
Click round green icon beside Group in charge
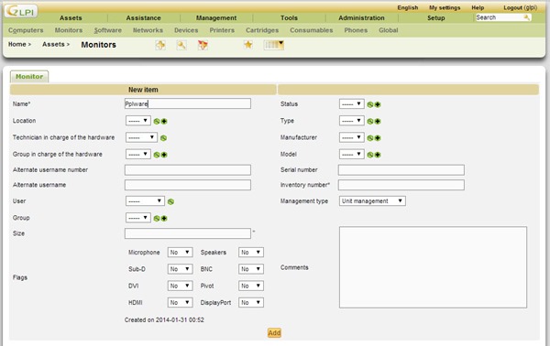(157, 155)
